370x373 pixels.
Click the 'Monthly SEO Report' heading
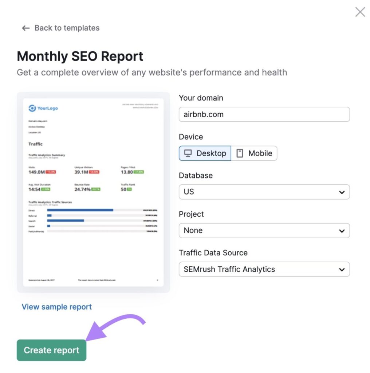80,56
